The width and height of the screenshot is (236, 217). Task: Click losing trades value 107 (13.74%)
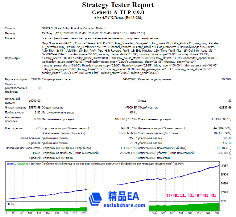point(222,133)
